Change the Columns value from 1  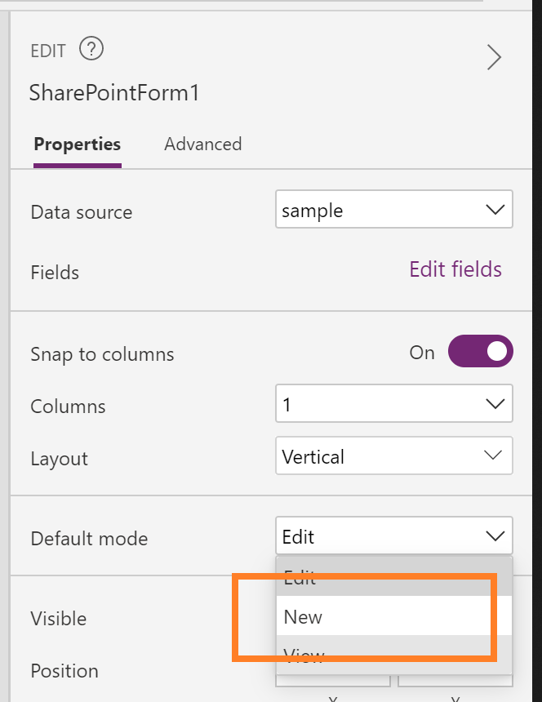pos(394,403)
